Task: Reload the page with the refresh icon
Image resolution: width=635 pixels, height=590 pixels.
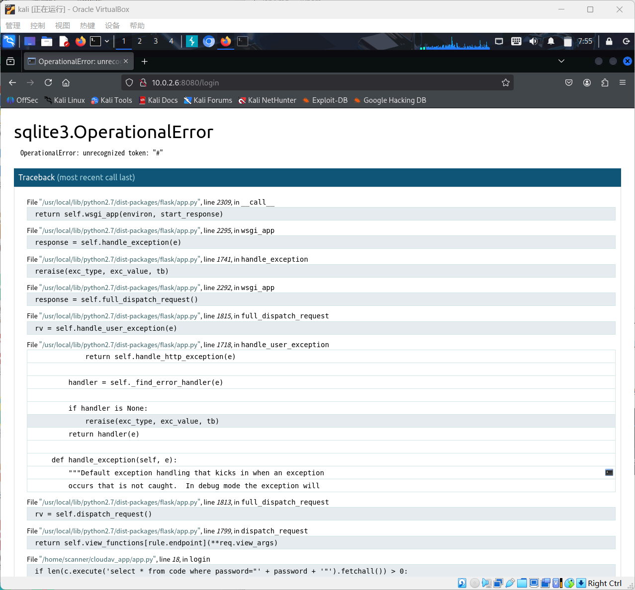Action: coord(48,82)
